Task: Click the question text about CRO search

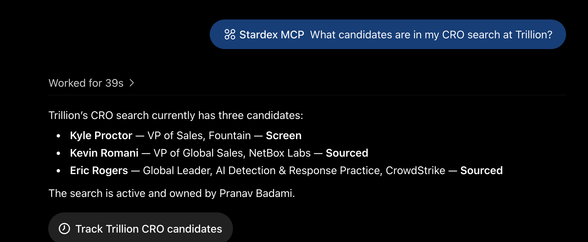Action: (x=431, y=35)
